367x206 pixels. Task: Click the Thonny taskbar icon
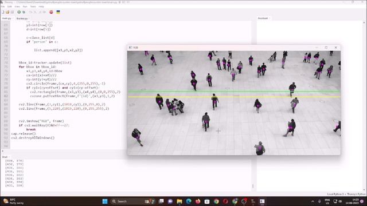(253, 201)
